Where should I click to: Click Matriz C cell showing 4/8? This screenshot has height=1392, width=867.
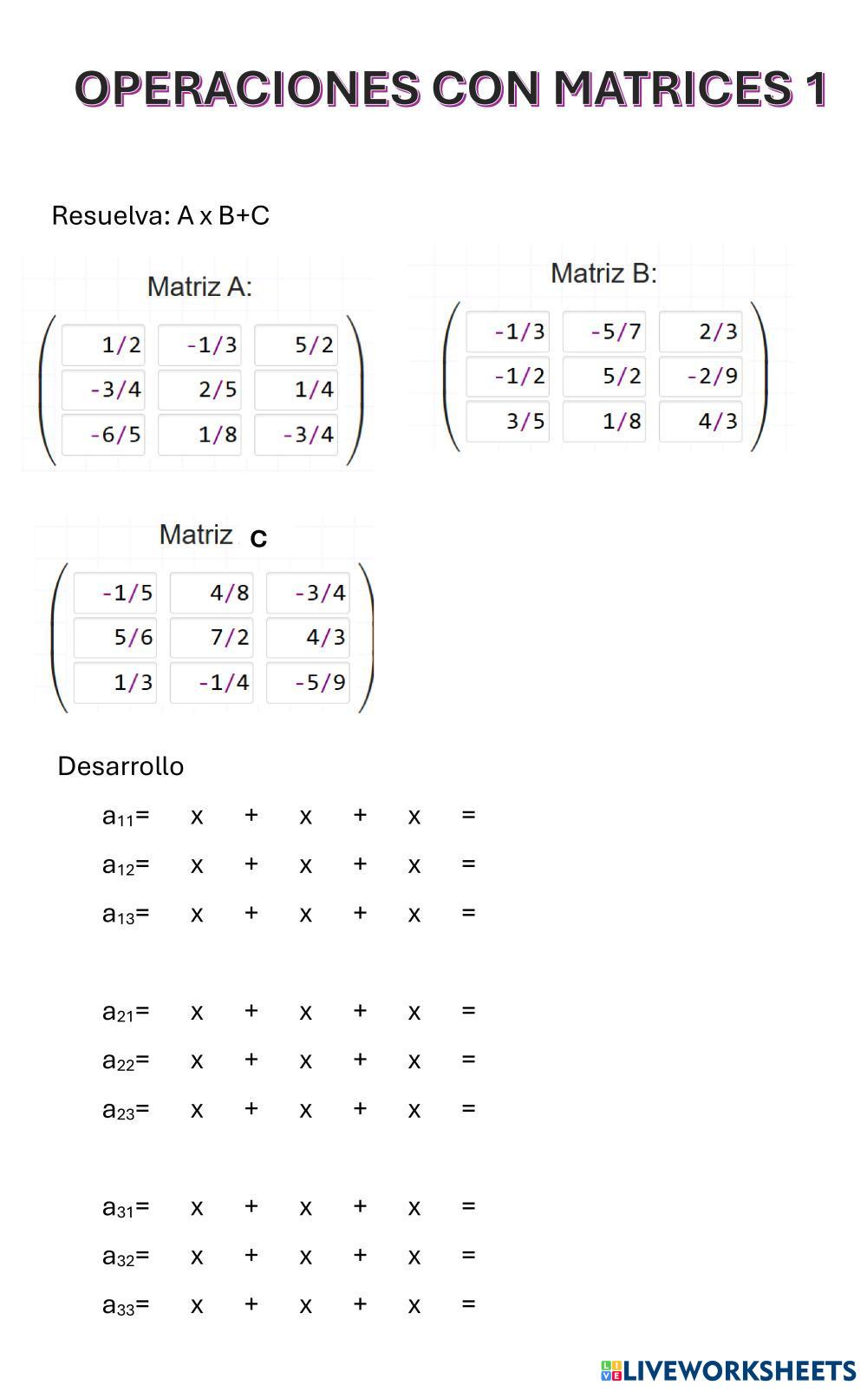click(x=212, y=593)
